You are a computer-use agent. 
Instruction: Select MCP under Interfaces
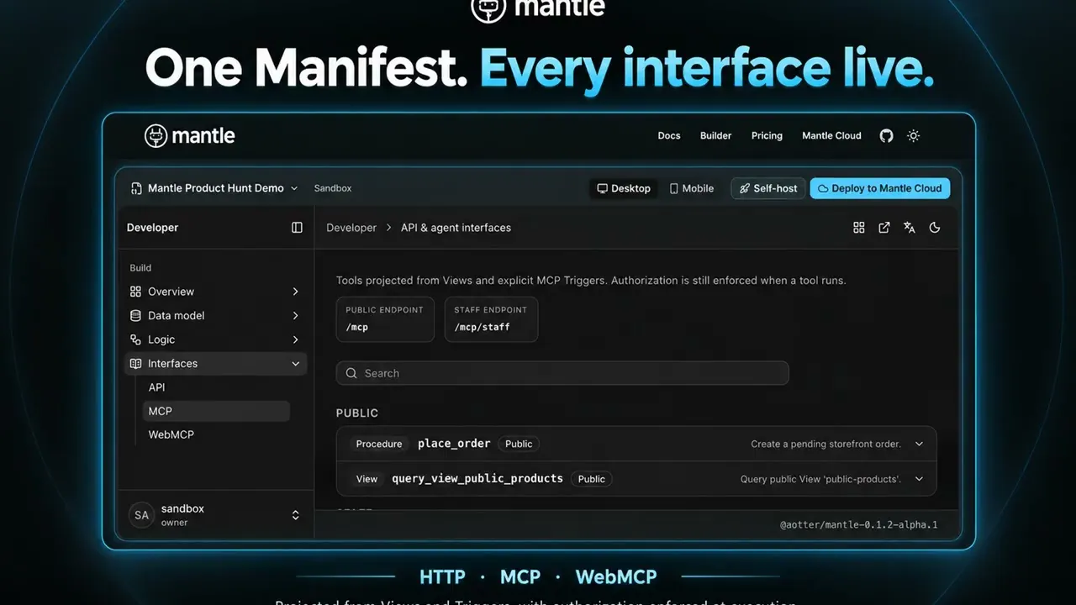(x=216, y=411)
